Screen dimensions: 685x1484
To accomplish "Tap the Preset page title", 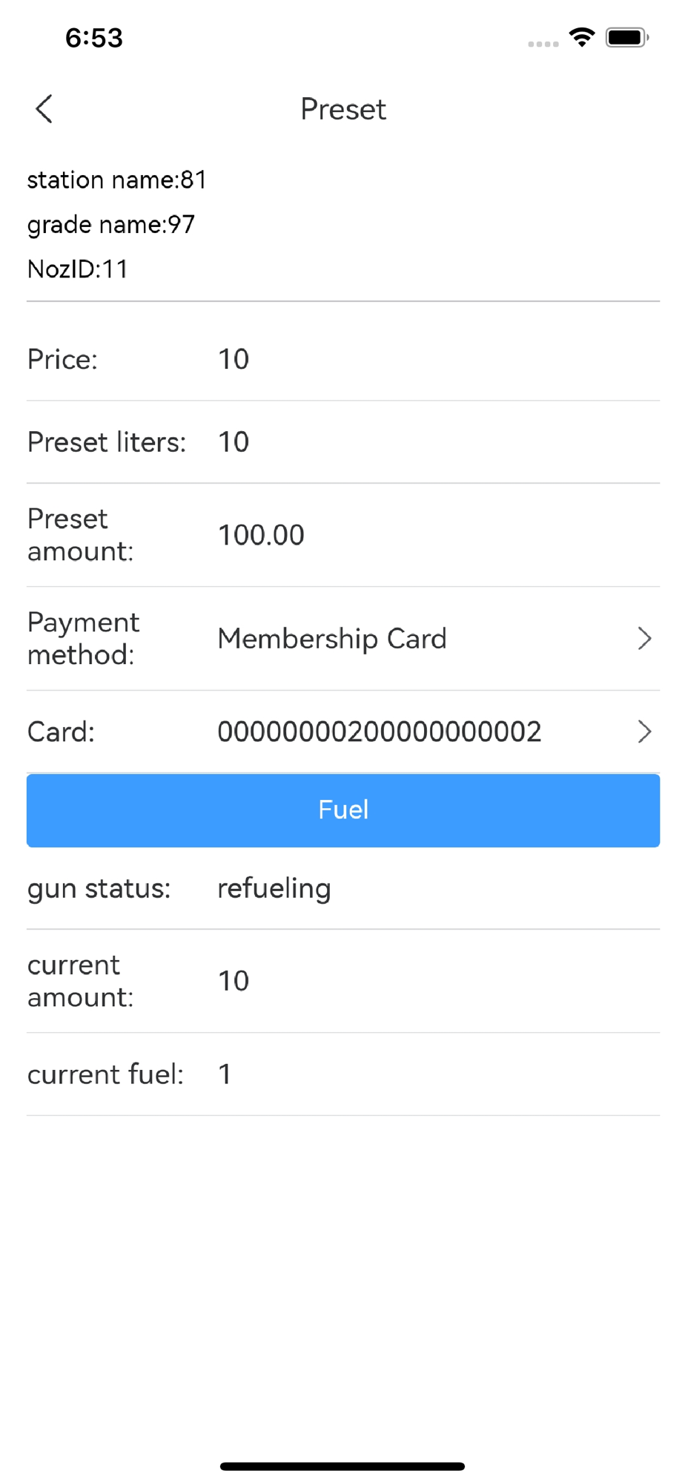I will pos(343,109).
